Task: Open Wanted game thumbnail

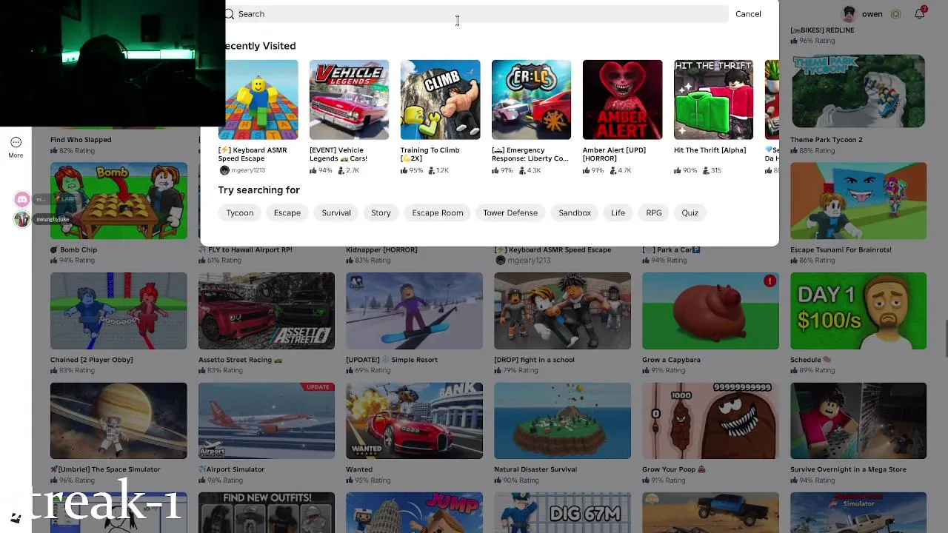Action: coord(414,420)
